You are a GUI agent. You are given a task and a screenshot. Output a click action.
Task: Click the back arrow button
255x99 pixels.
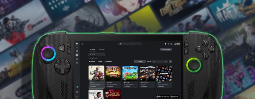tap(82, 44)
